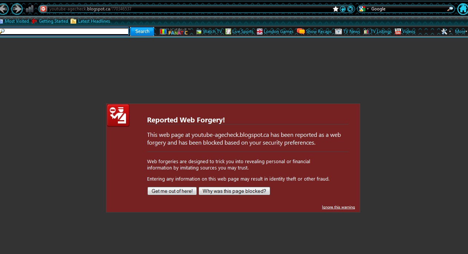Click the Get me out of here! button
Viewport: 468px width, 254px height.
(172, 191)
